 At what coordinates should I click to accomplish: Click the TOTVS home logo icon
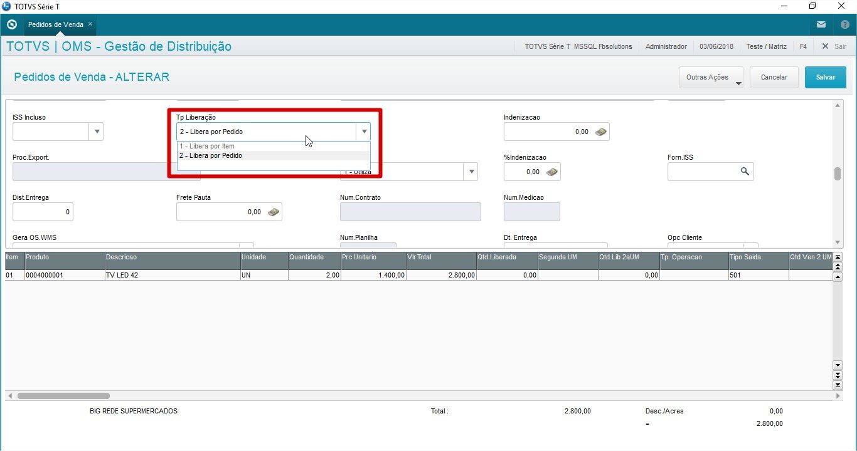click(11, 24)
